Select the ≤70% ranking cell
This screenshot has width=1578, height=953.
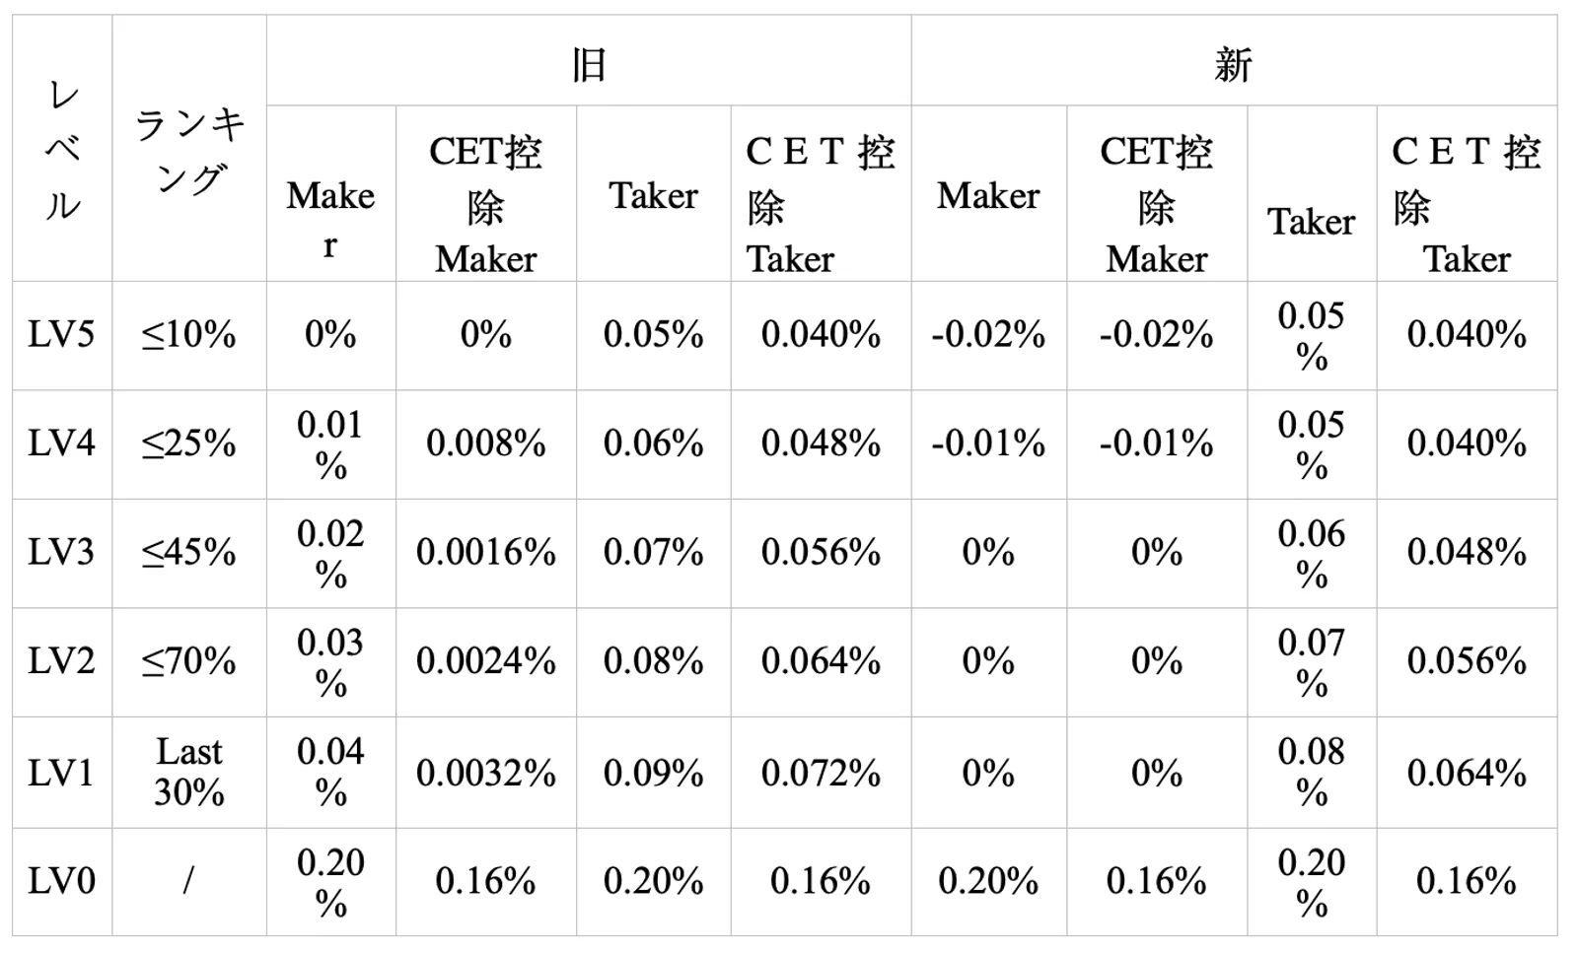pos(189,660)
